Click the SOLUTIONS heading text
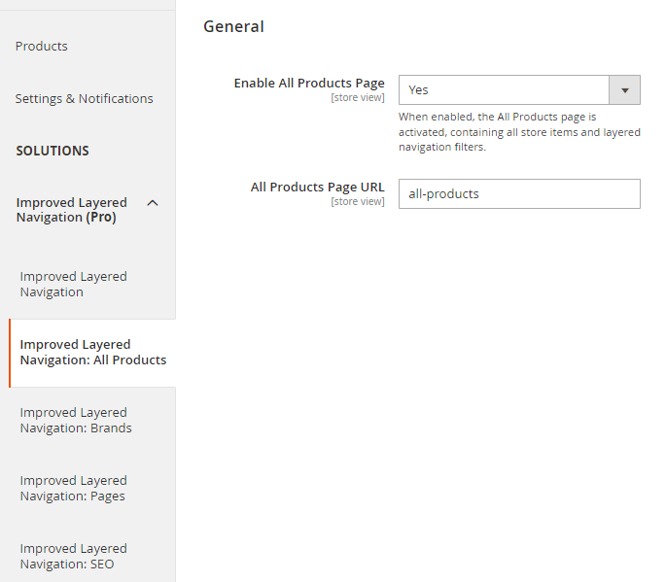The image size is (666, 582). [x=53, y=151]
